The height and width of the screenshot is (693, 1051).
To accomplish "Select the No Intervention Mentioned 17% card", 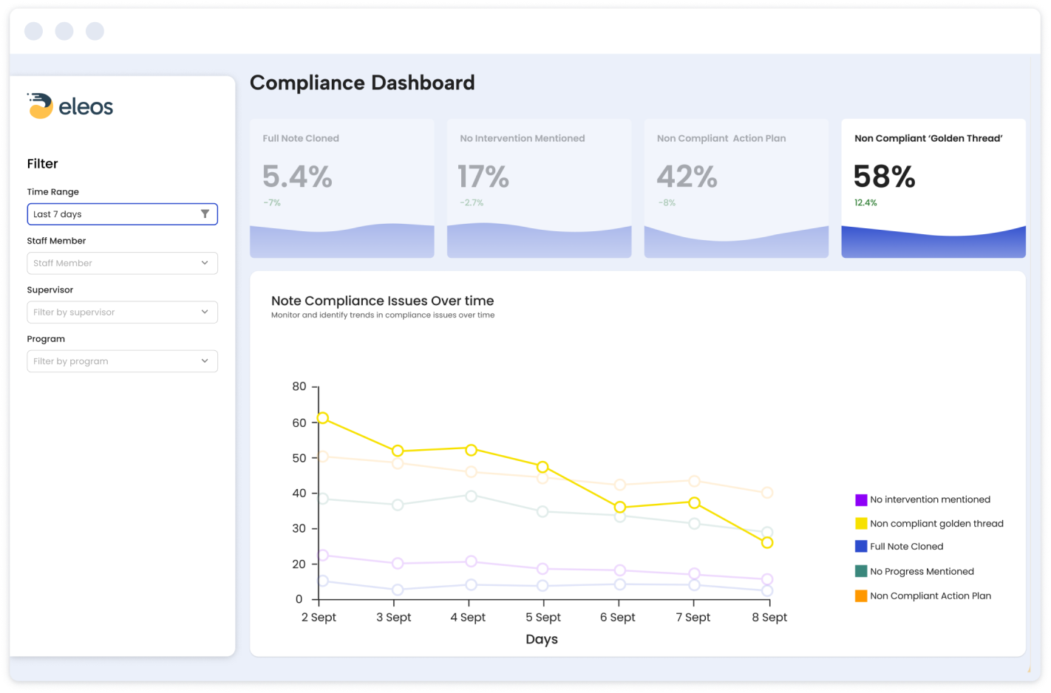I will (540, 188).
